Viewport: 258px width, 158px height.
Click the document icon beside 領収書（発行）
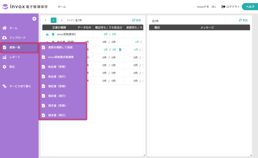pos(44,96)
